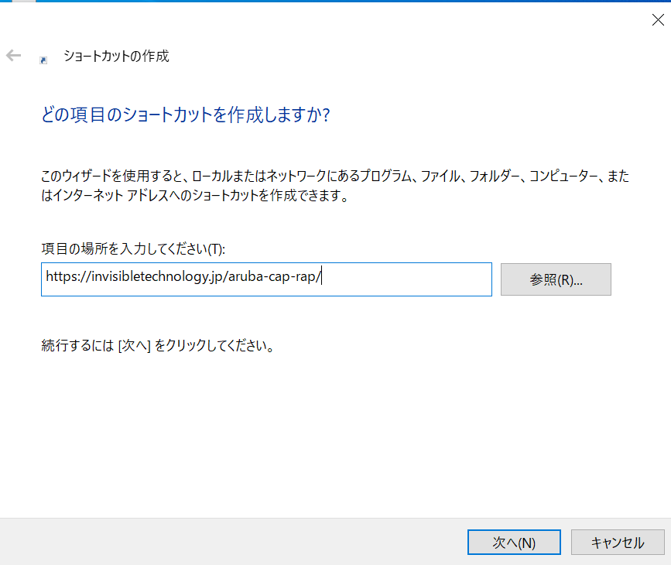Click the ショートカットの作成 title text
The image size is (671, 565).
(x=116, y=56)
